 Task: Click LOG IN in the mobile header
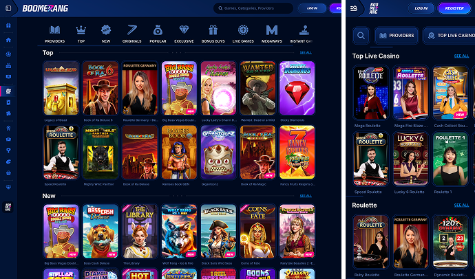[x=421, y=8]
